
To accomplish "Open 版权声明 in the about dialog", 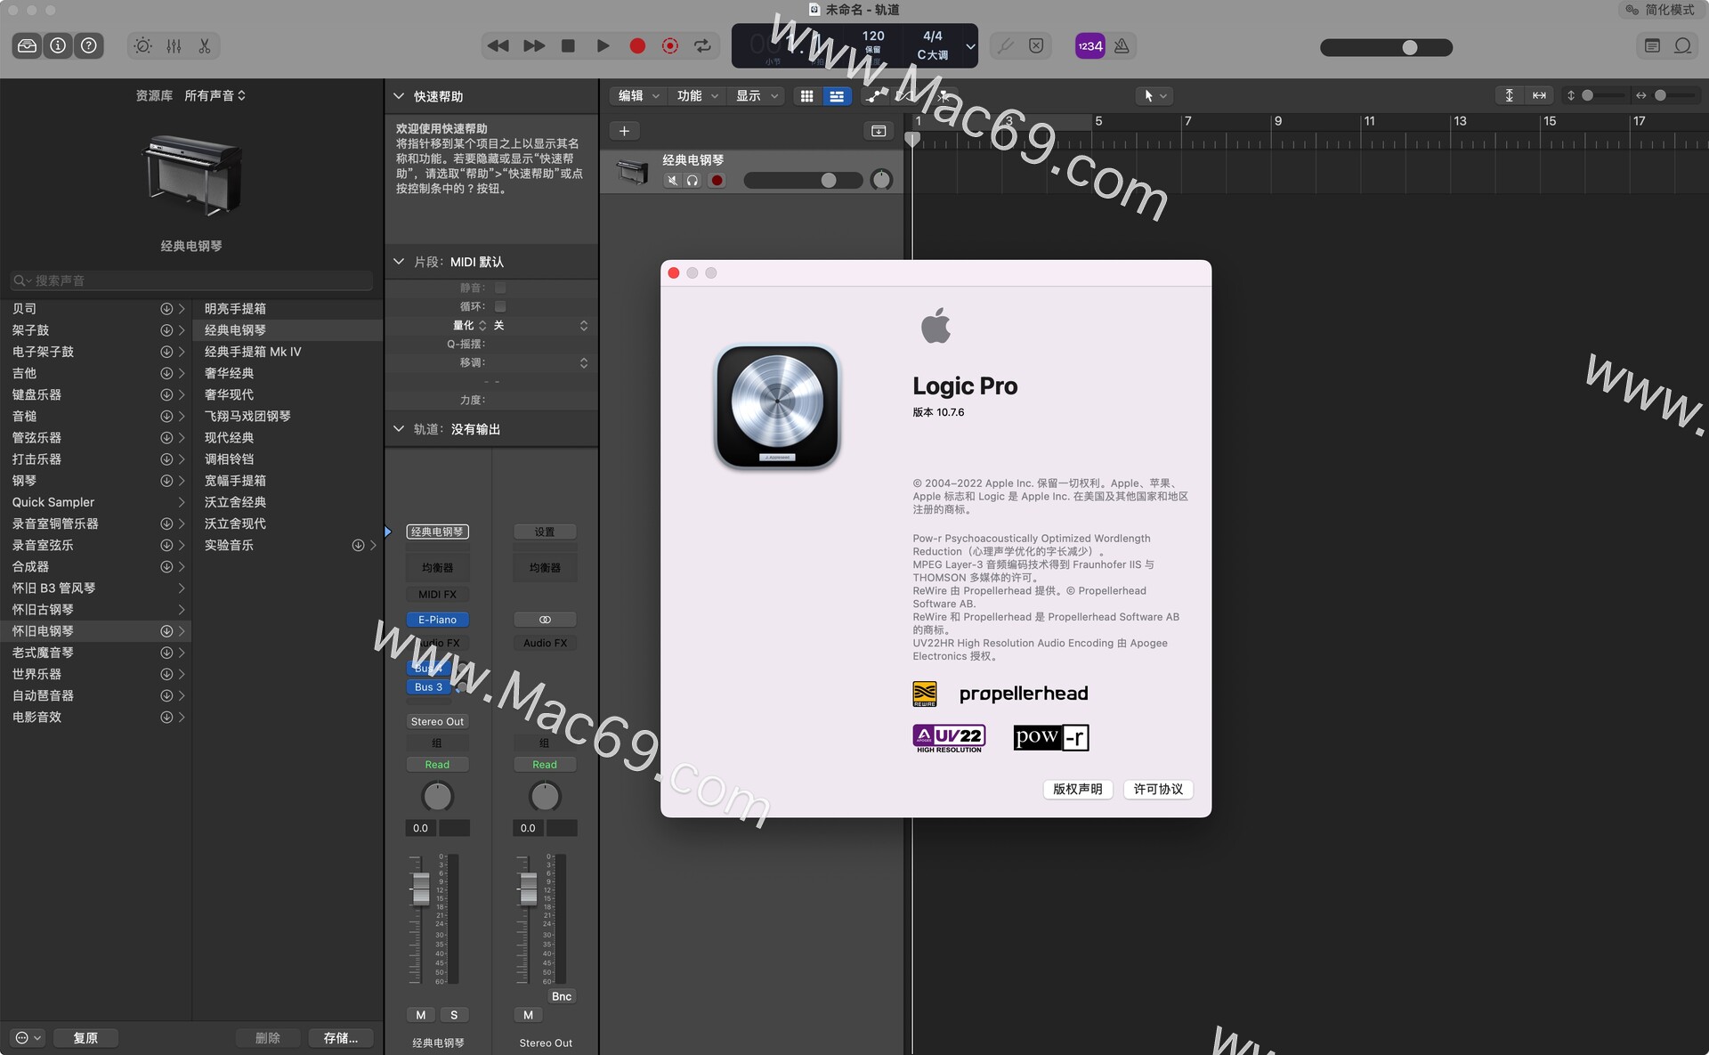I will [x=1077, y=790].
